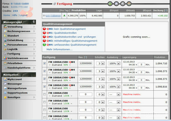Open Schichten dropdown in 1.098.816 row

tap(103, 87)
